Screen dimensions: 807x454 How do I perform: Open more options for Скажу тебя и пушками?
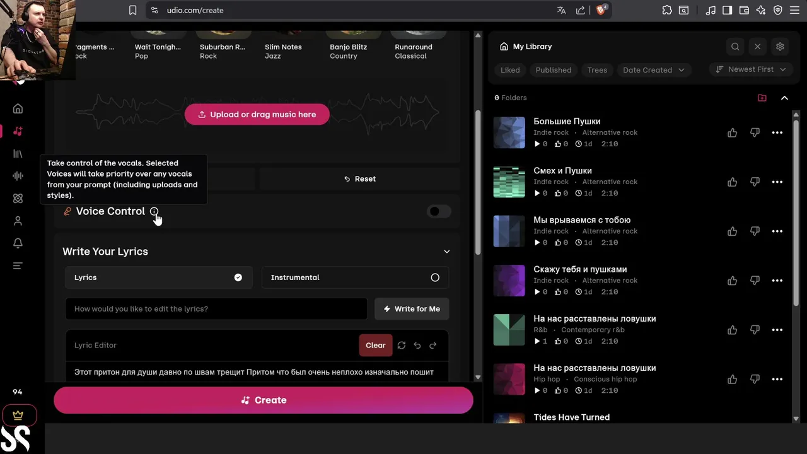coord(777,281)
